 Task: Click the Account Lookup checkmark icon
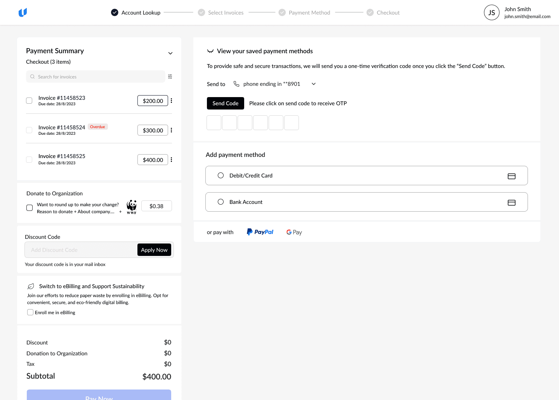coord(115,12)
